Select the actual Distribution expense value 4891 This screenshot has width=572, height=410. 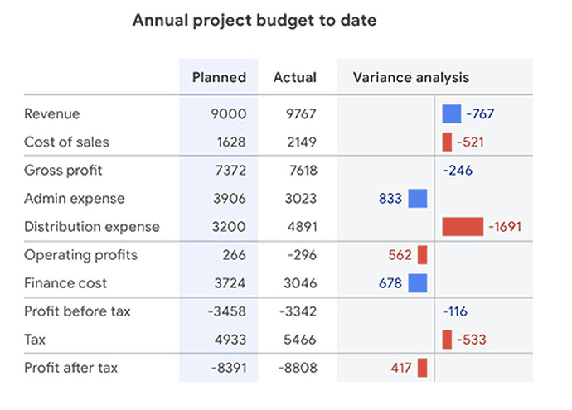click(300, 227)
